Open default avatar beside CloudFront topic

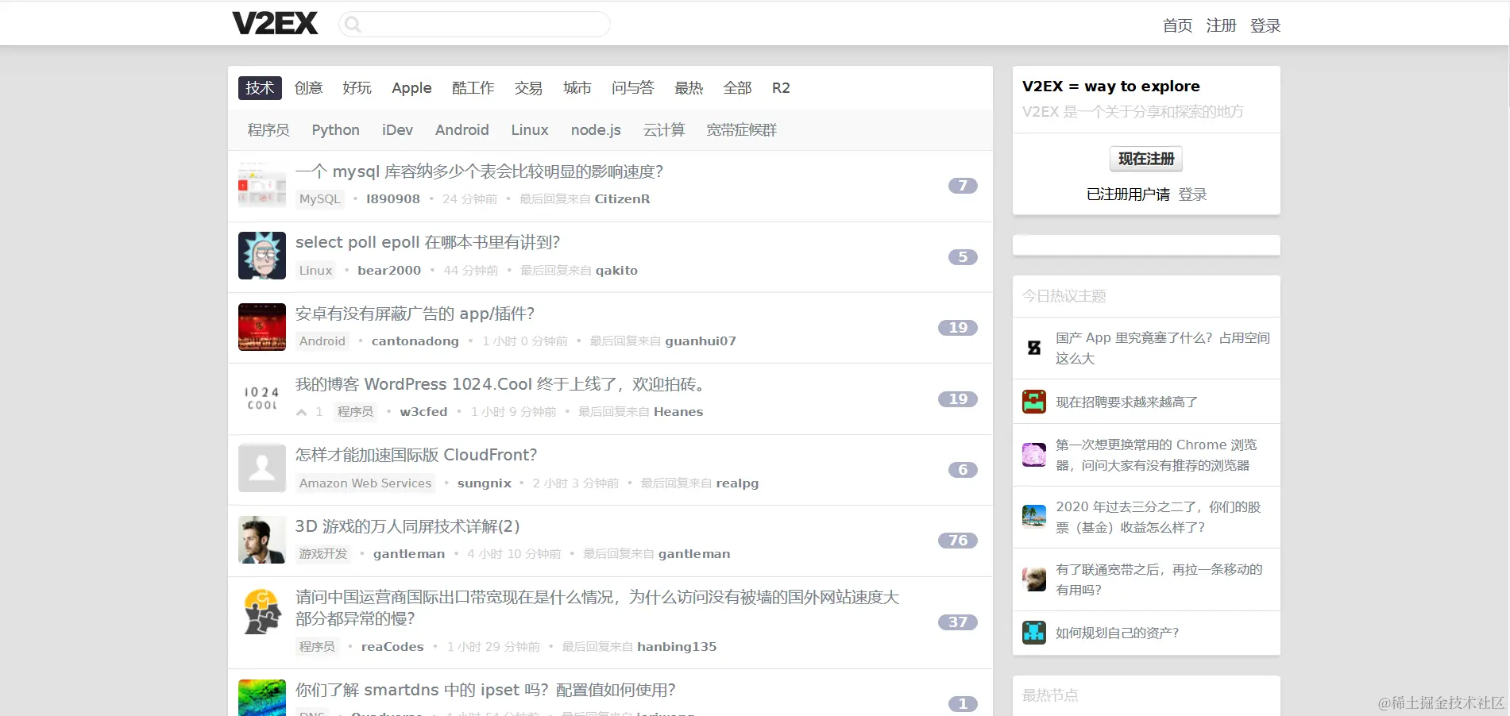(262, 468)
